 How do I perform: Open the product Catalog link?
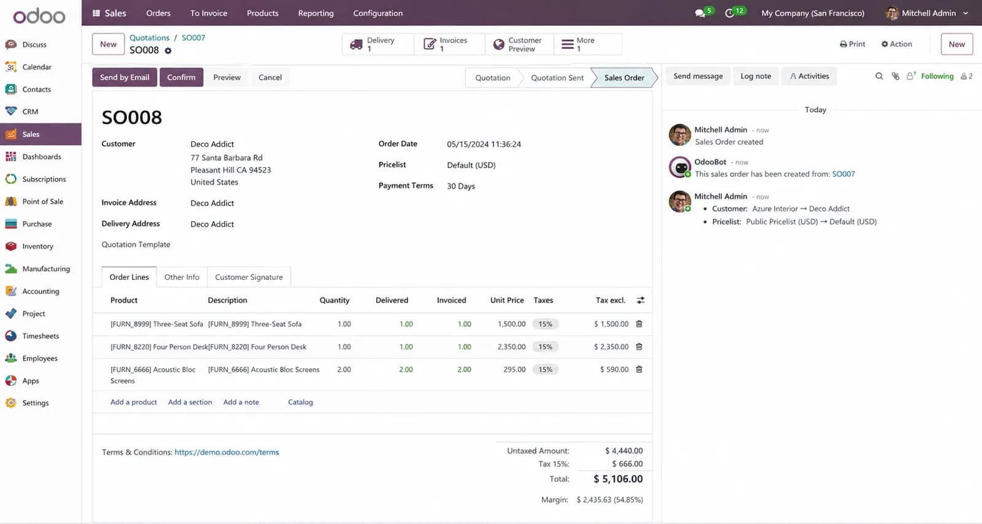pyautogui.click(x=300, y=403)
